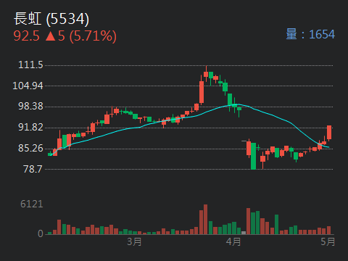
Task: Click the 104.94 price axis label
Action: click(x=28, y=86)
